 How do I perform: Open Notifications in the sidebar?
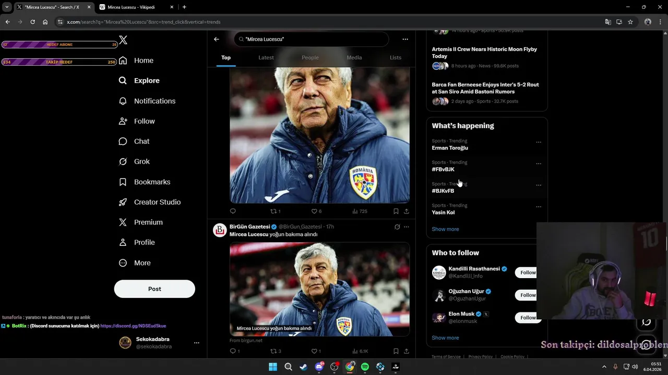(x=147, y=101)
